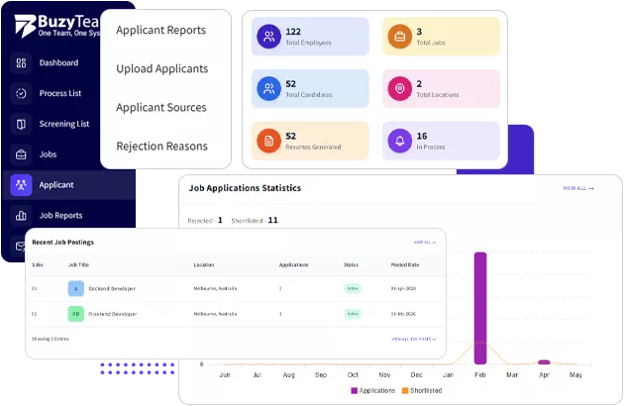Viewport: 624px width, 406px height.
Task: Click the Jobs briefcase icon in sidebar
Action: click(x=21, y=154)
